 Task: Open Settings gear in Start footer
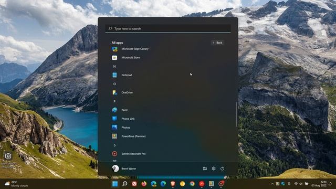click(x=214, y=169)
